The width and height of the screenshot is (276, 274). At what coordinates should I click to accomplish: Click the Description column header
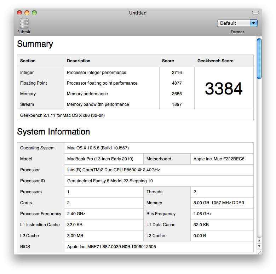tap(79, 61)
